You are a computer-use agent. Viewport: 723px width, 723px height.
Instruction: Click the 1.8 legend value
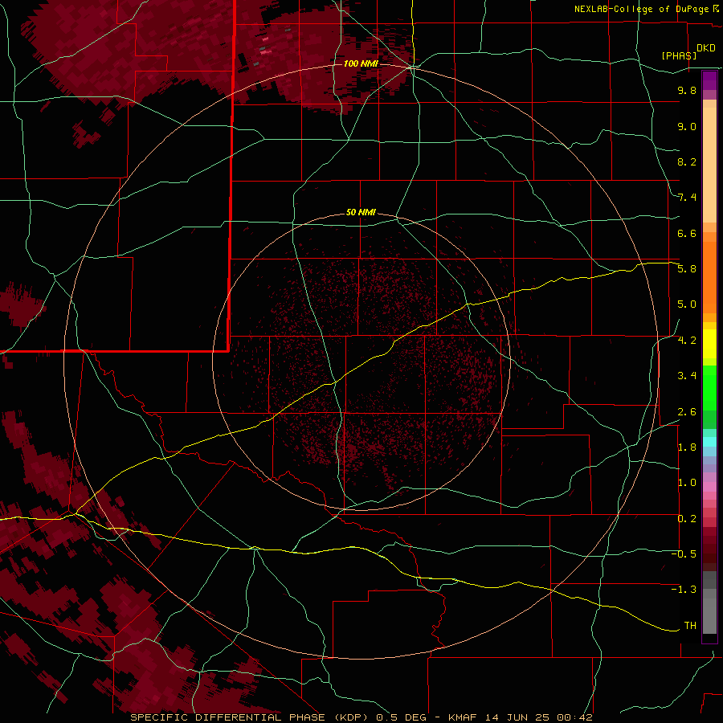click(687, 447)
